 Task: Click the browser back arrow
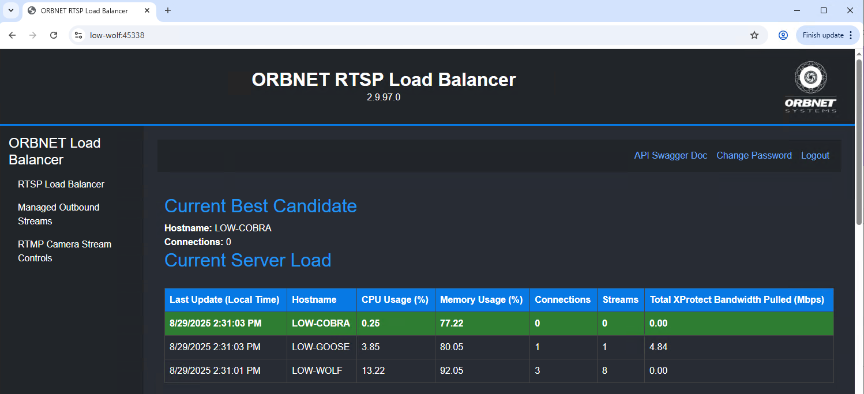tap(12, 35)
